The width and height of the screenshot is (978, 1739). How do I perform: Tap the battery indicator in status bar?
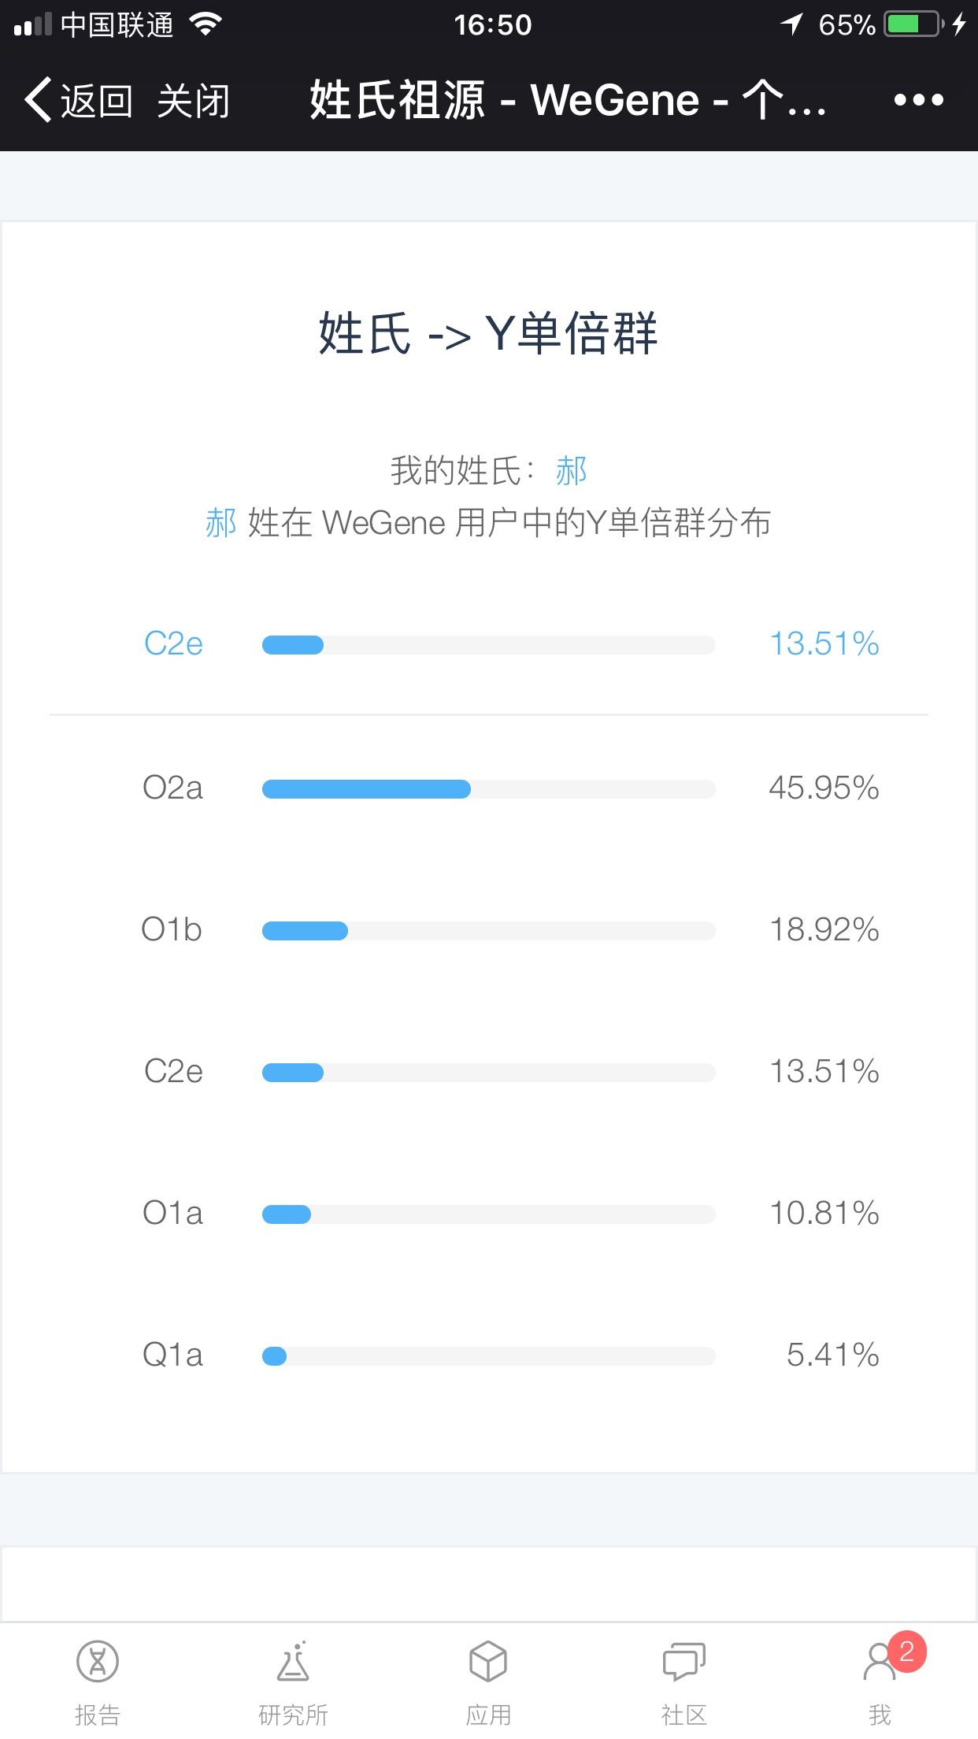pos(913,24)
